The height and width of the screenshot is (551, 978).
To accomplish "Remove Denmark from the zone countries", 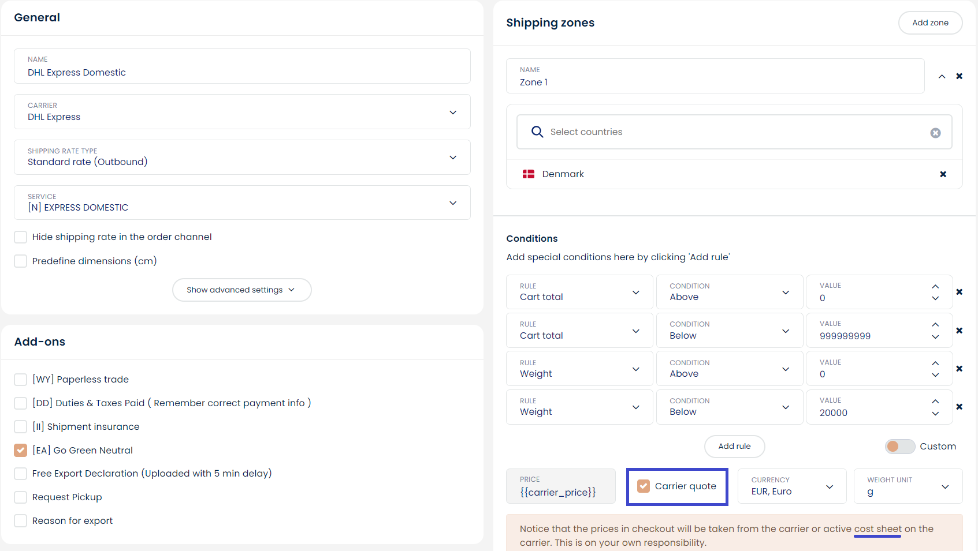I will coord(943,174).
